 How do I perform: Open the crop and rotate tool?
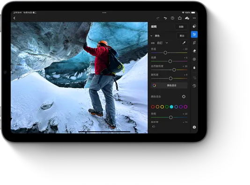coord(194,43)
